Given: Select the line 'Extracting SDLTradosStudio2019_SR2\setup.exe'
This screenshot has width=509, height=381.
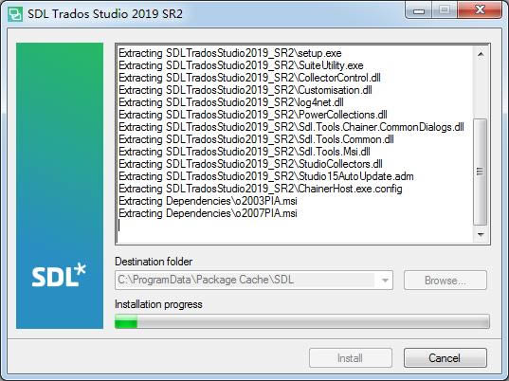Looking at the screenshot, I should coord(229,53).
